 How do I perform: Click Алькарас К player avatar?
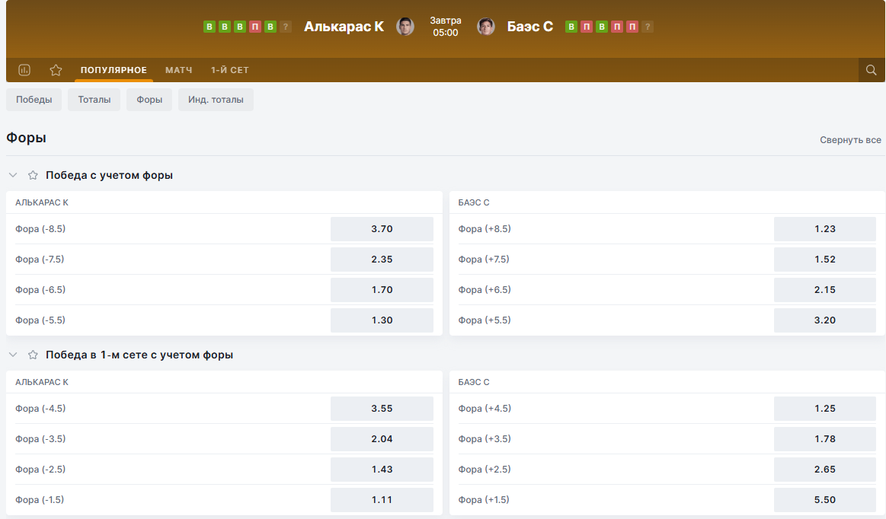tap(405, 27)
